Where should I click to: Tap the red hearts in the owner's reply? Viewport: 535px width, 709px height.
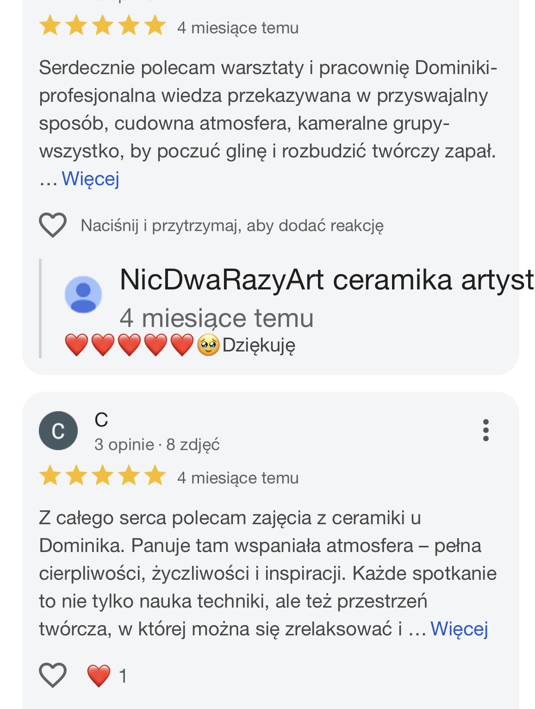[x=129, y=345]
